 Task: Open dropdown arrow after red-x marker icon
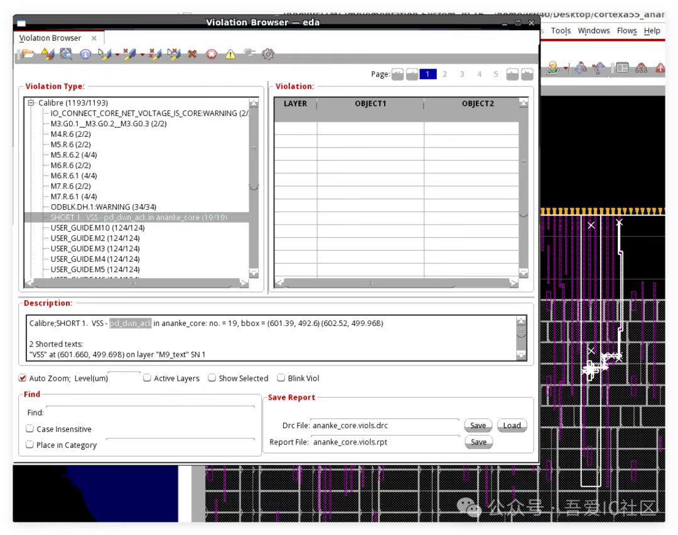pyautogui.click(x=142, y=55)
